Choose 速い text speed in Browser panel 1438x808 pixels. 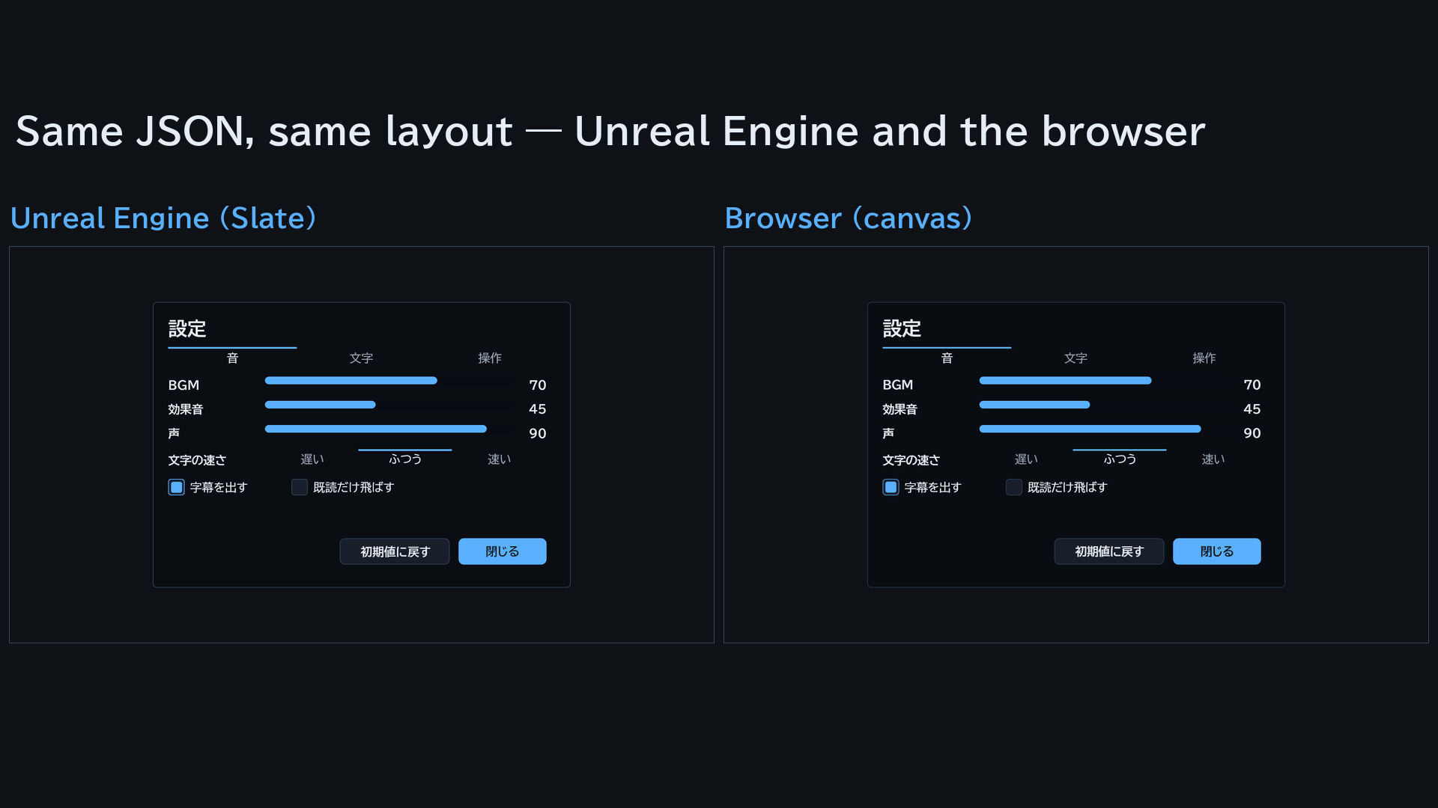[1213, 459]
